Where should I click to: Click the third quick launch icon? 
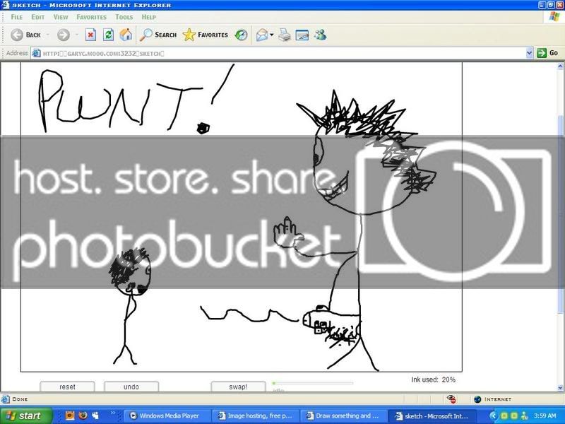95,416
